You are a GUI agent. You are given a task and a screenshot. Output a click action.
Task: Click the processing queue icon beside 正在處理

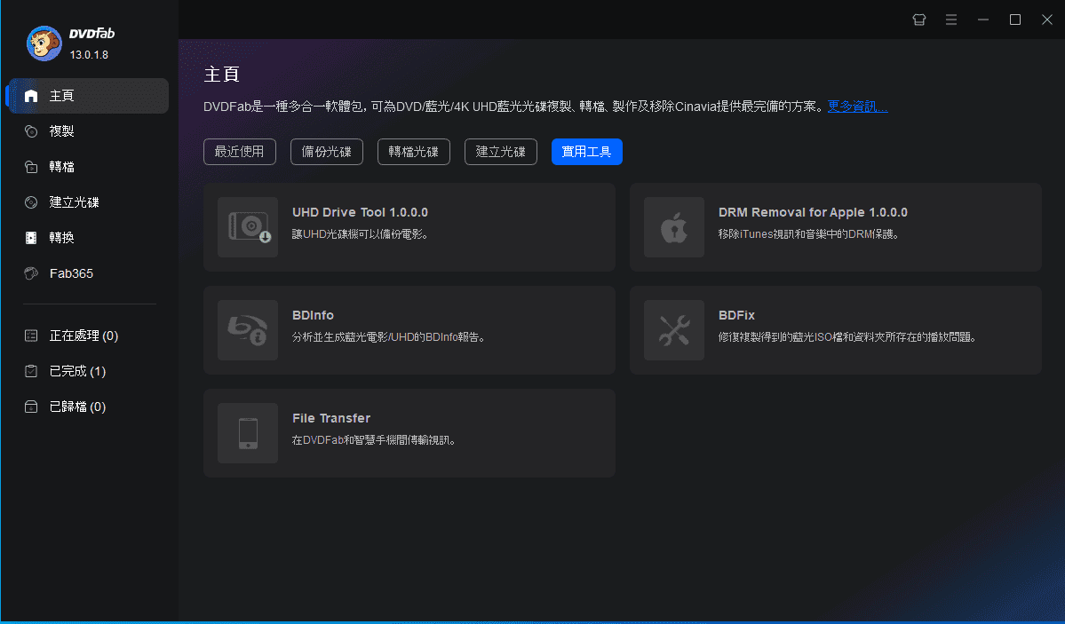pyautogui.click(x=31, y=336)
